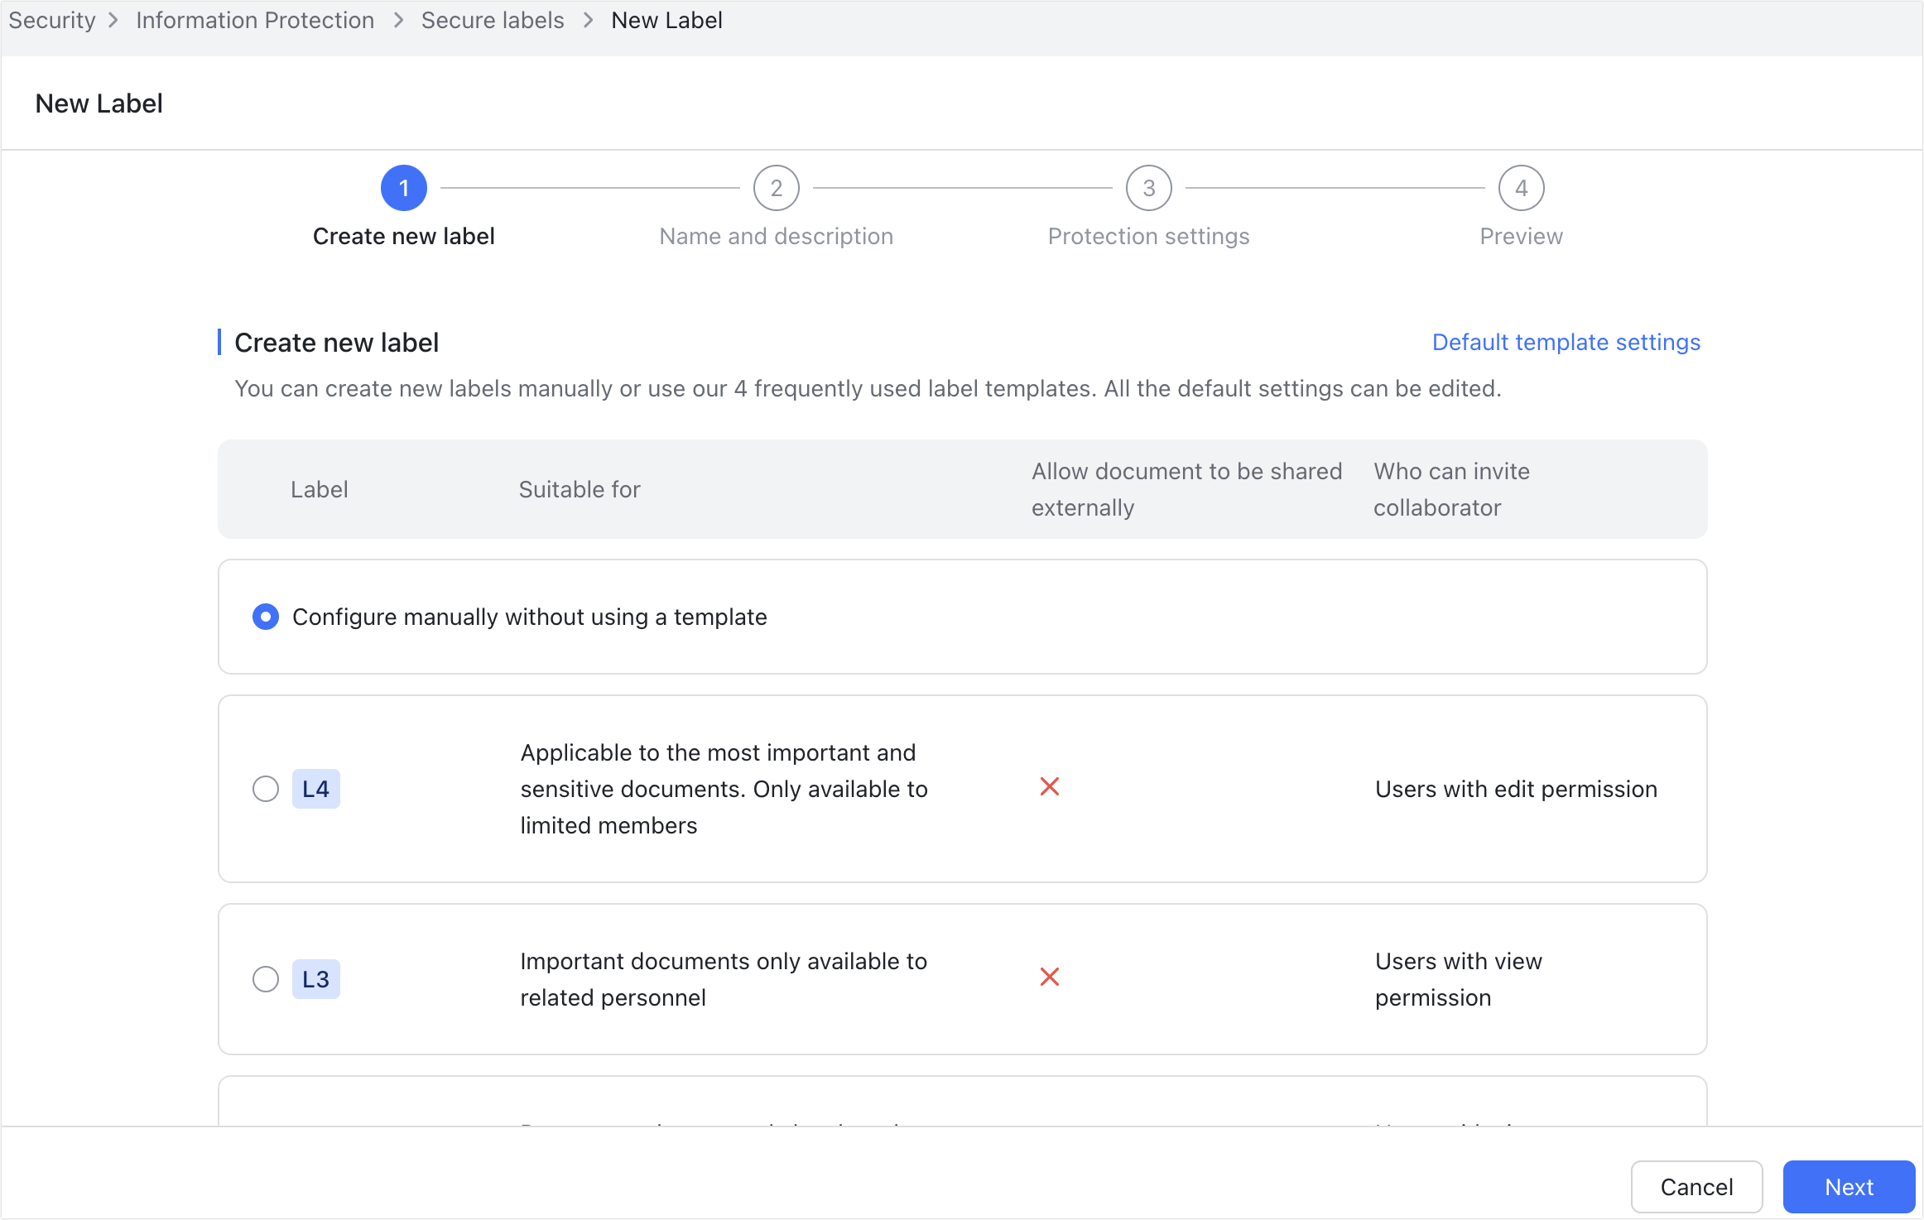Click the L4 label badge
This screenshot has width=1924, height=1220.
click(x=316, y=788)
